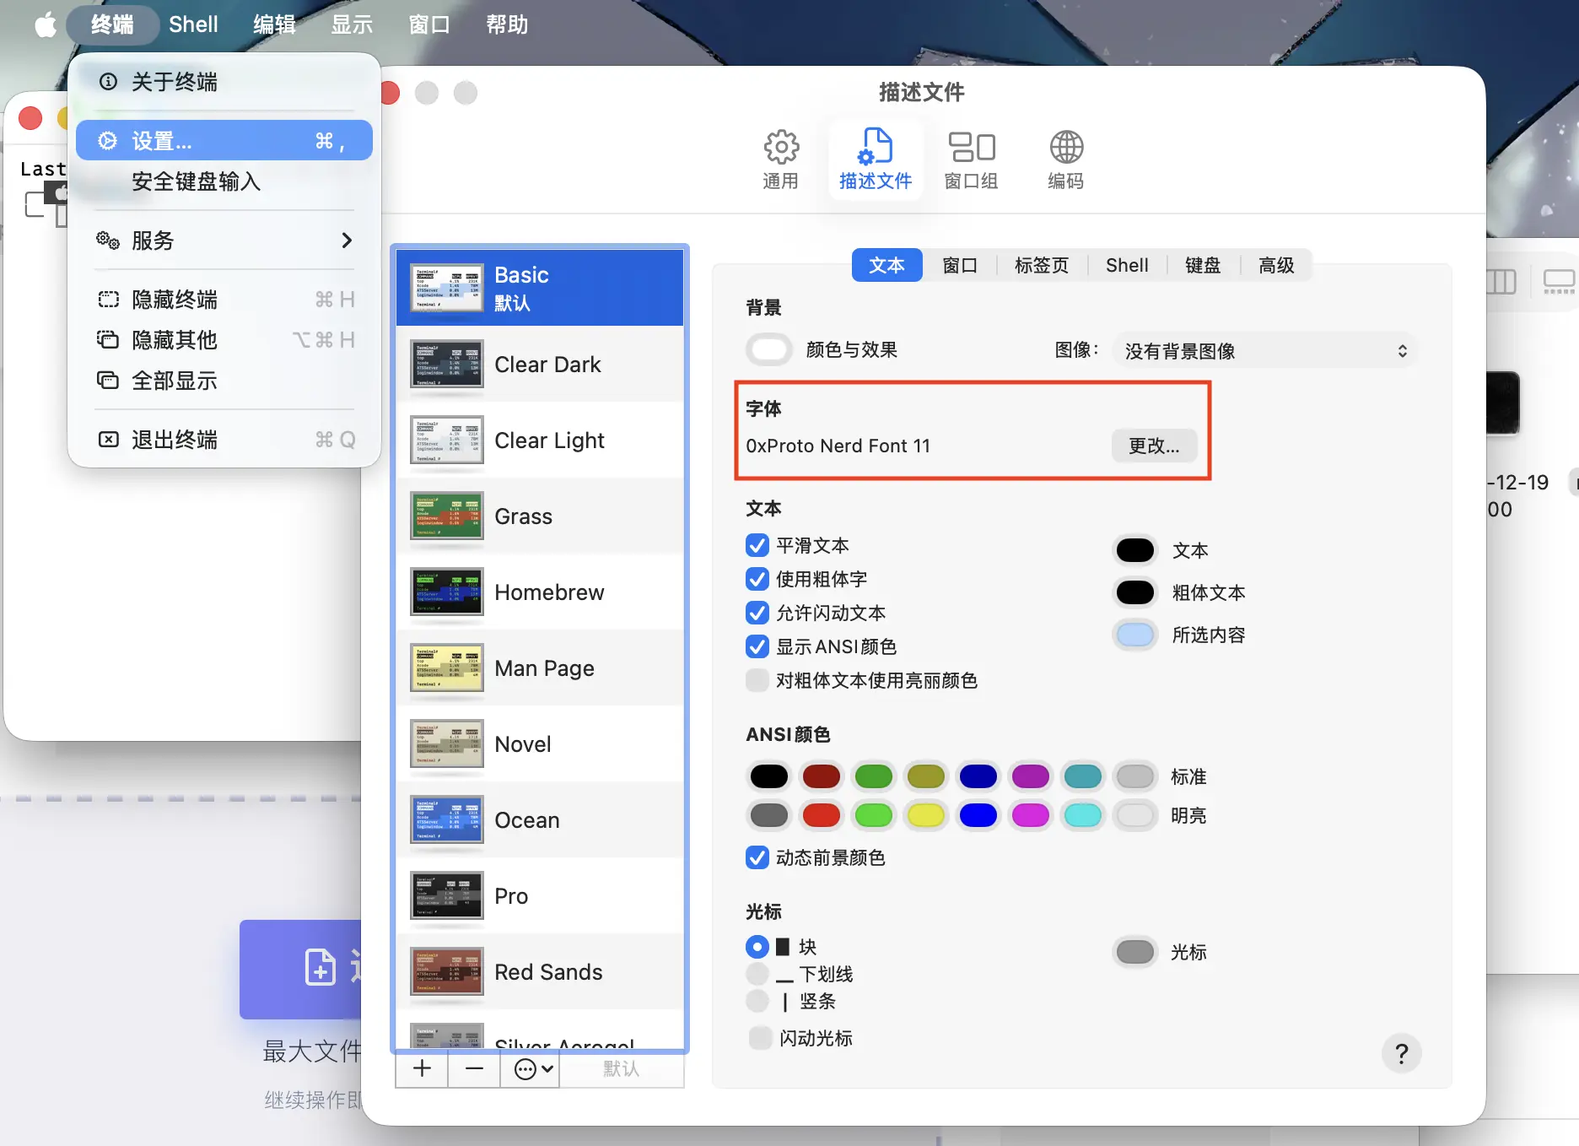The width and height of the screenshot is (1579, 1146).
Task: Switch to the 窗口组 pane
Action: click(x=971, y=159)
